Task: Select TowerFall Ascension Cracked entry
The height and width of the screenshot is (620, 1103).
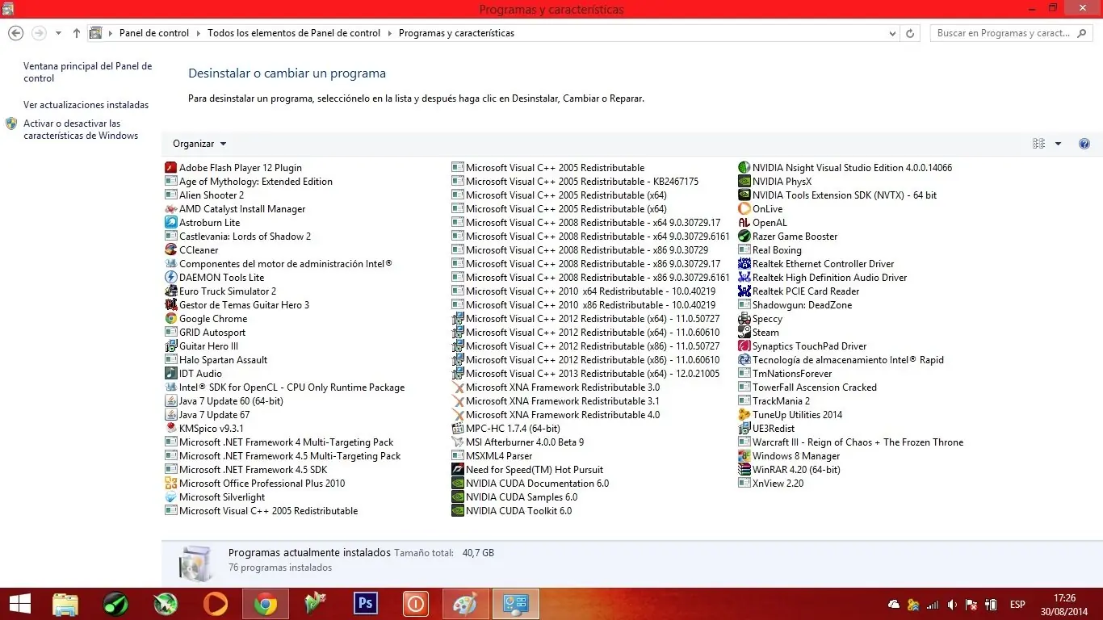Action: click(807, 387)
